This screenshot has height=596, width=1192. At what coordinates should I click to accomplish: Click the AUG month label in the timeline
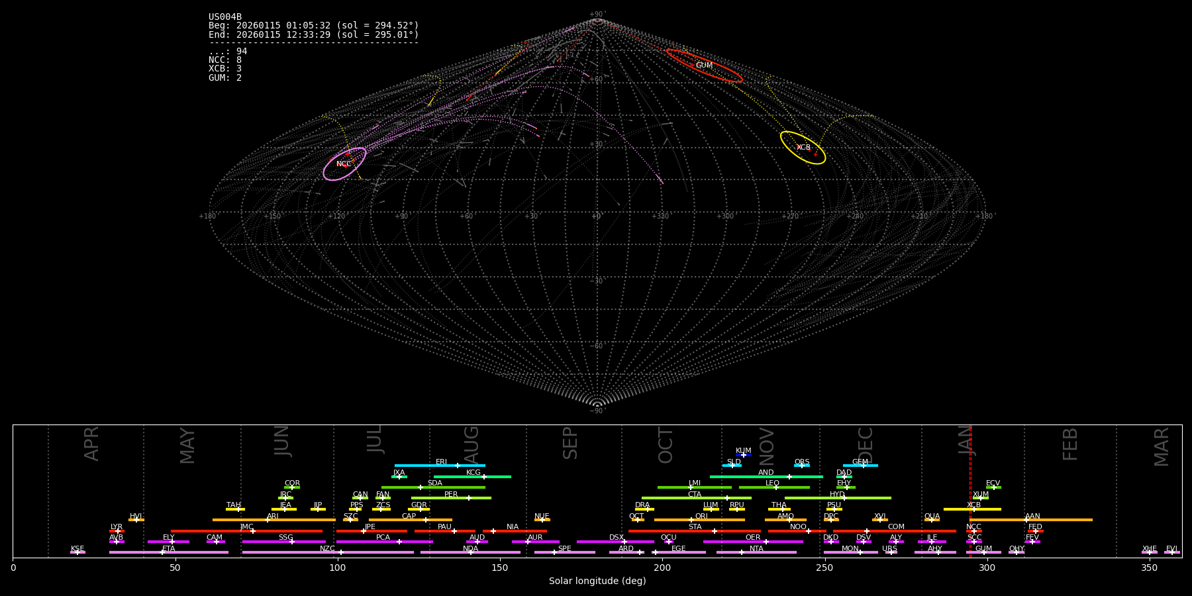click(472, 445)
